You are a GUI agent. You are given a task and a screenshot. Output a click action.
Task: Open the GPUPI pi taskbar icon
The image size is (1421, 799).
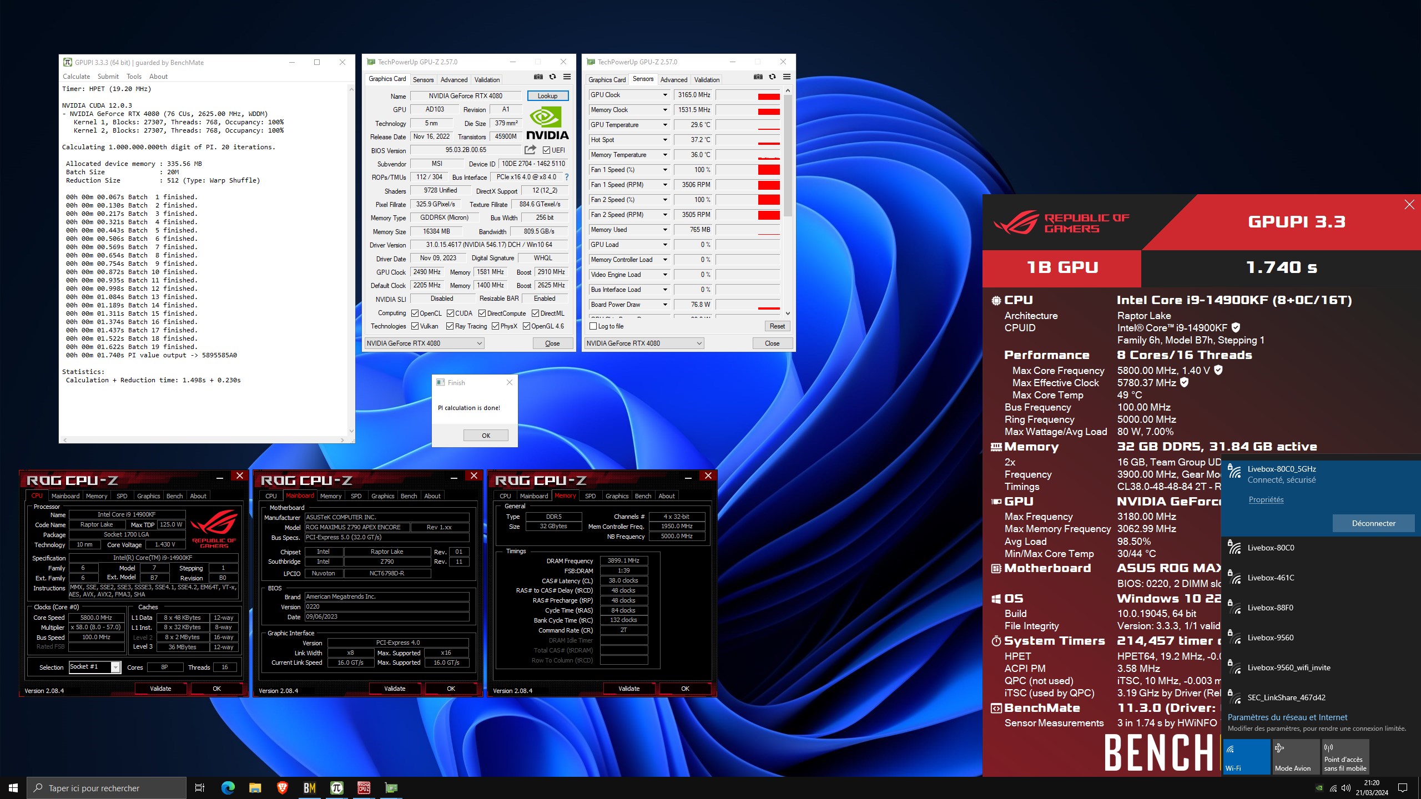click(336, 787)
